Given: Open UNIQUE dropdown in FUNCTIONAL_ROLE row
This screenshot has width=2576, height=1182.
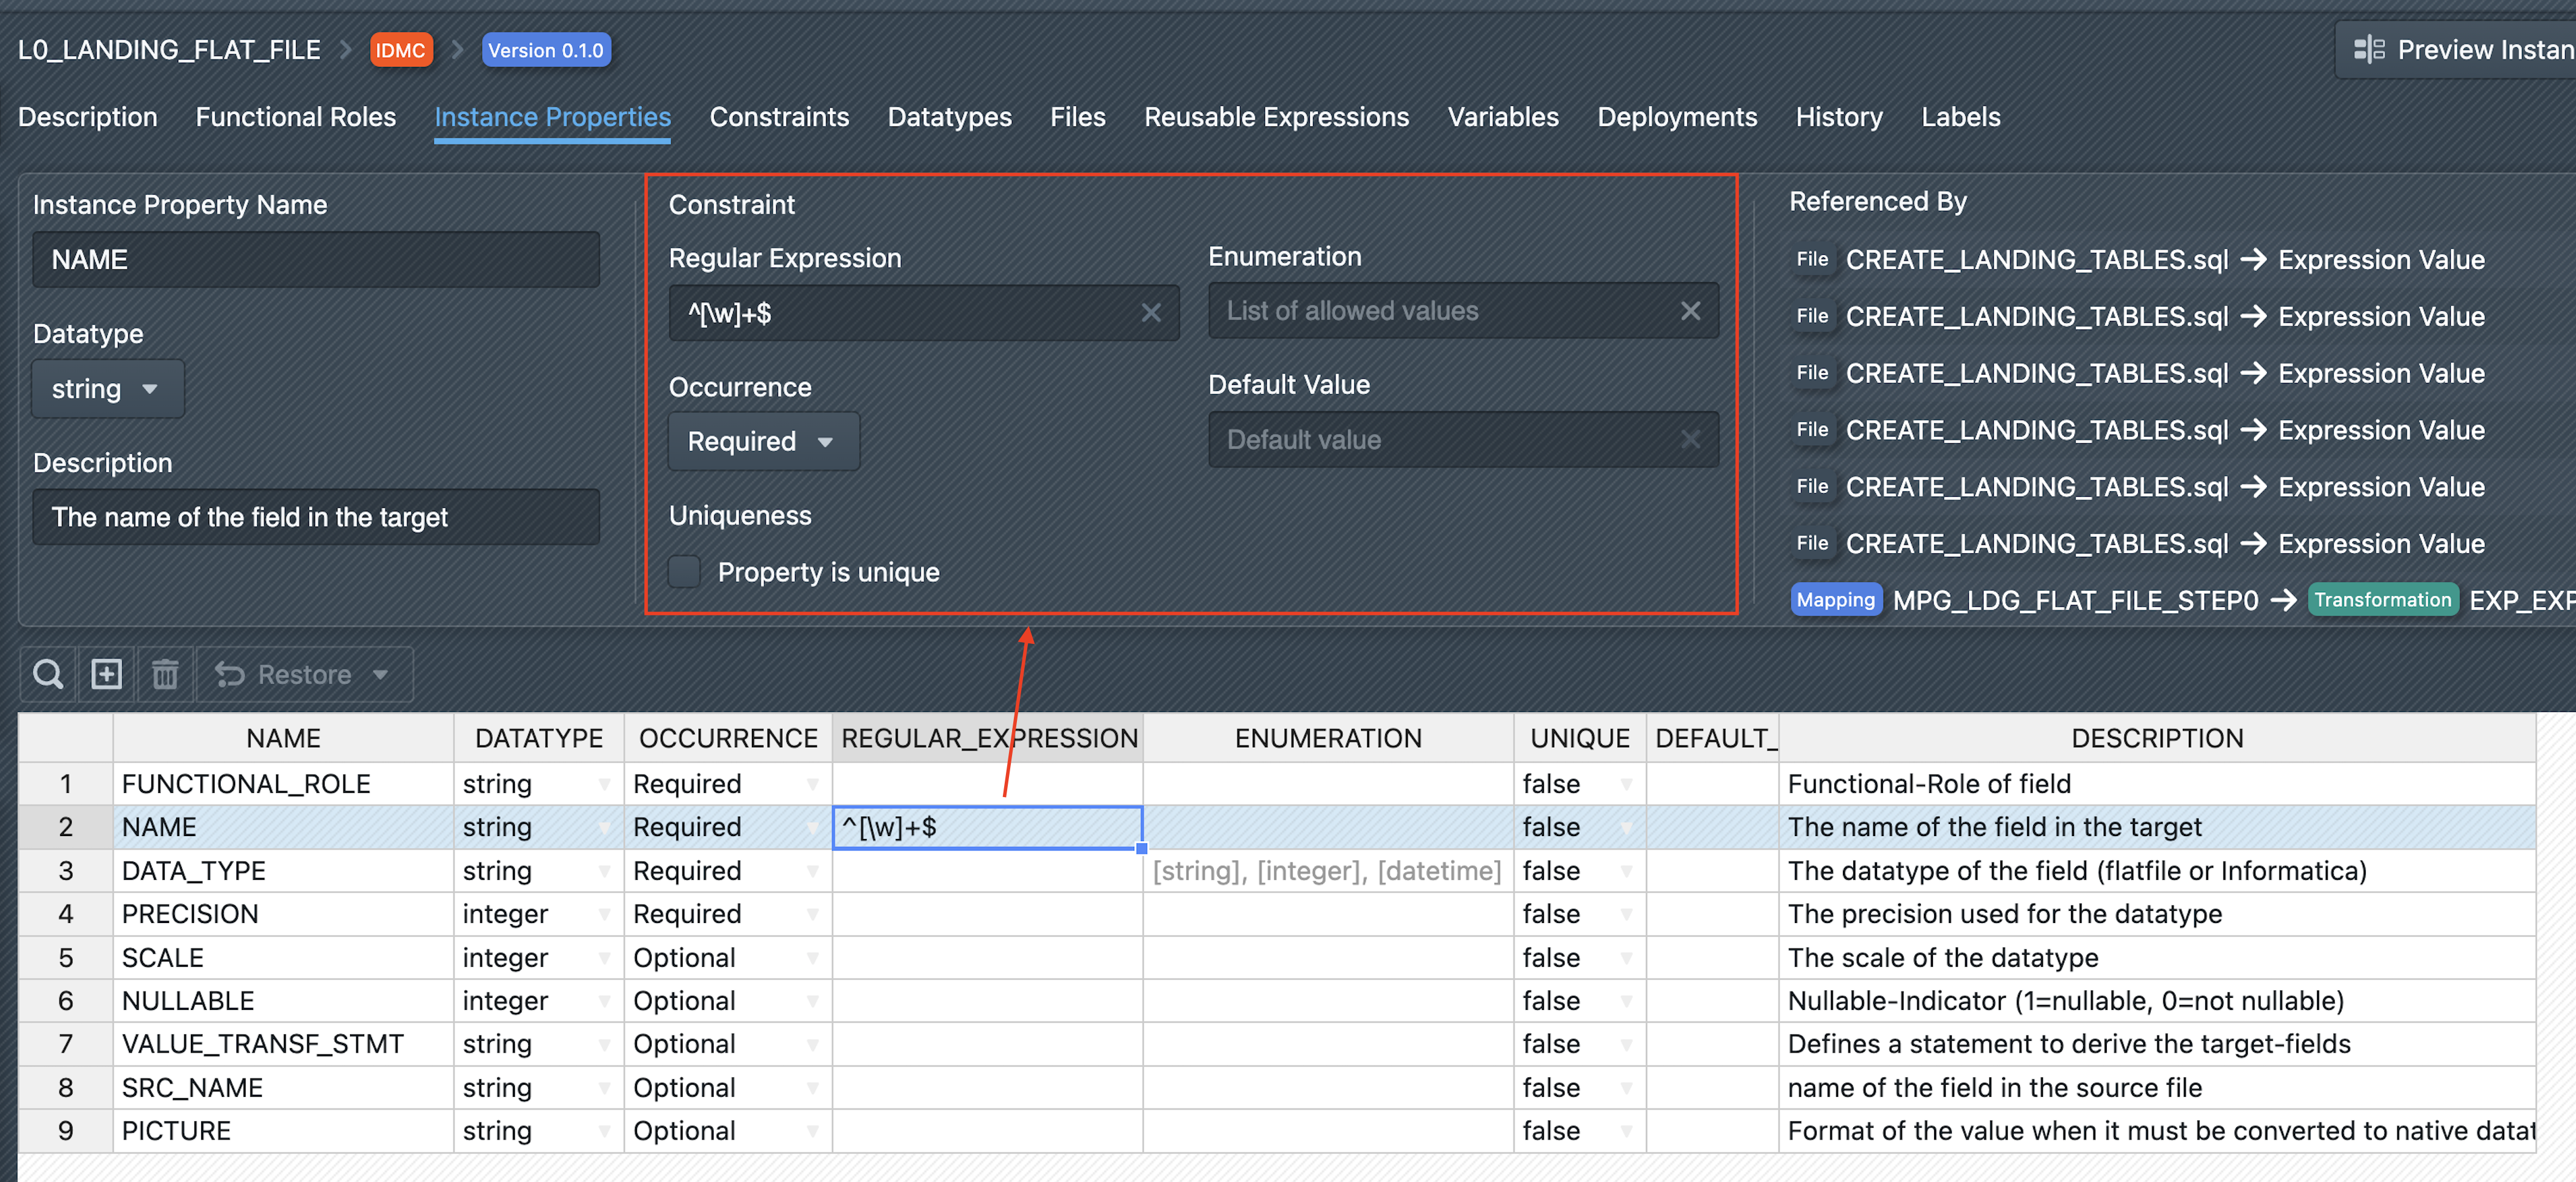Looking at the screenshot, I should pyautogui.click(x=1626, y=784).
